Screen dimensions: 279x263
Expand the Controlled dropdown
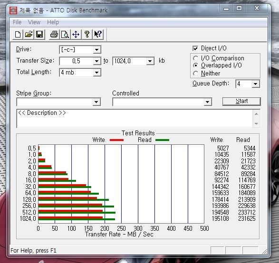coord(208,102)
